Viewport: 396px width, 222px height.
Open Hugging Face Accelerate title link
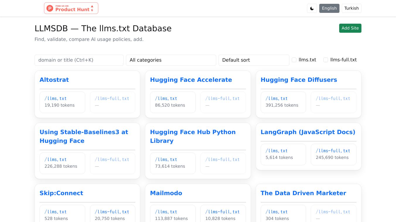click(x=191, y=80)
